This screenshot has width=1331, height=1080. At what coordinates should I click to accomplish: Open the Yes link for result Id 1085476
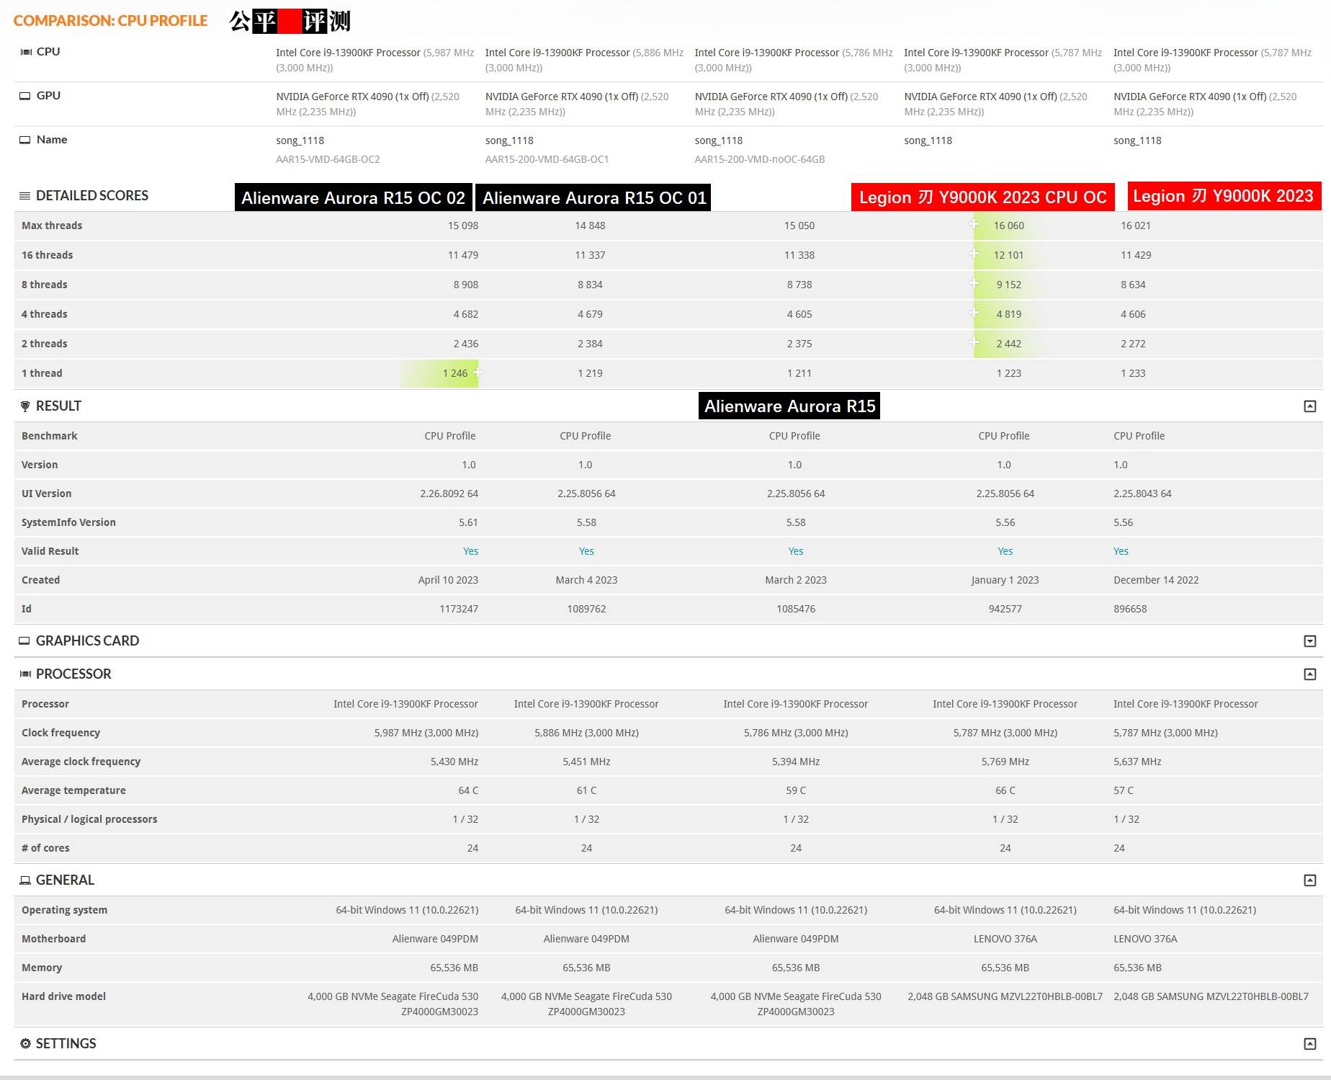pos(796,551)
